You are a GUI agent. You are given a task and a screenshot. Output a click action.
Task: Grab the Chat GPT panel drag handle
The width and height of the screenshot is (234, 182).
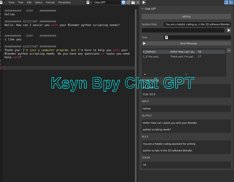[230, 9]
